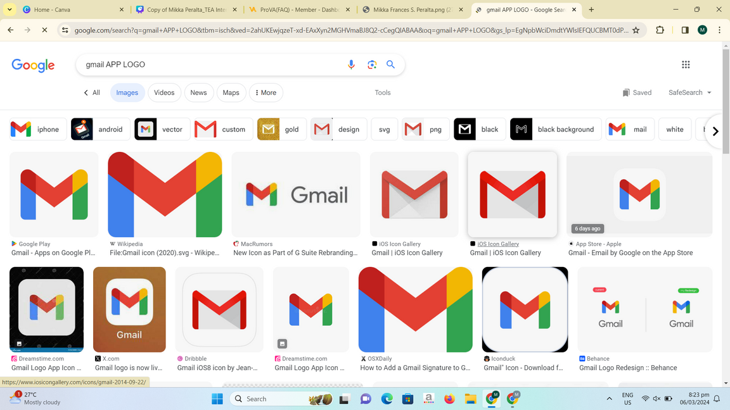This screenshot has width=730, height=410.
Task: Click hovered iOS Icon Gallery source link
Action: pyautogui.click(x=497, y=244)
